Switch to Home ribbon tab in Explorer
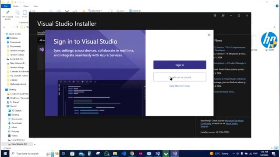 (x=16, y=6)
